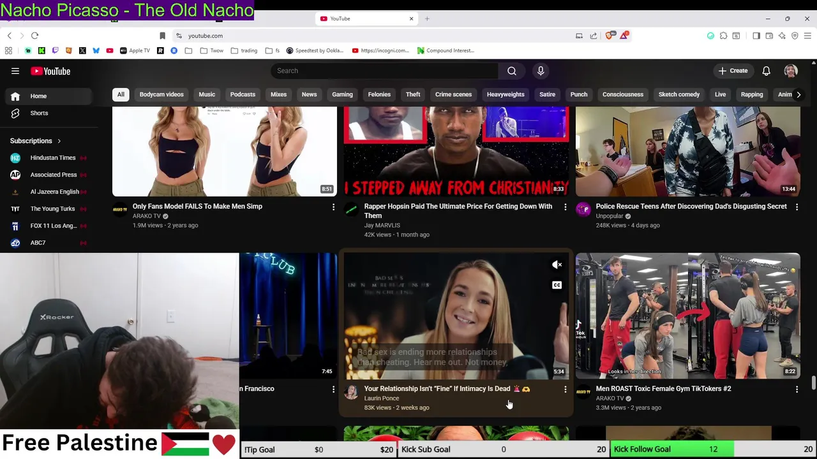Screen dimensions: 817x459
Task: Select the Gaming filter chip
Action: tap(342, 94)
